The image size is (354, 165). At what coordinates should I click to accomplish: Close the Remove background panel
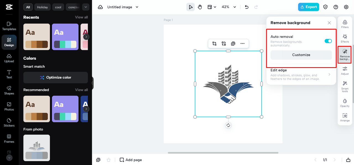[329, 23]
